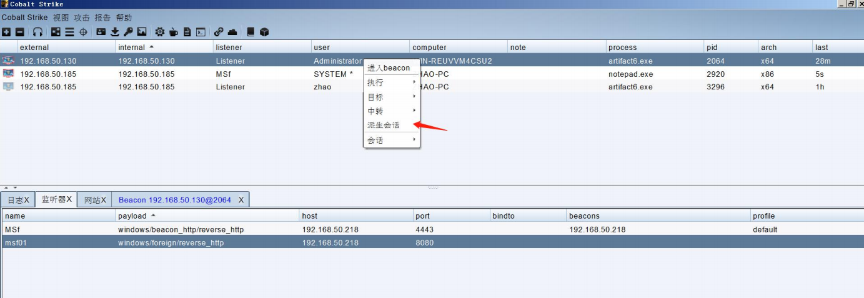Click the document Office macro icon
Viewport: 864px width, 298px height.
click(187, 32)
